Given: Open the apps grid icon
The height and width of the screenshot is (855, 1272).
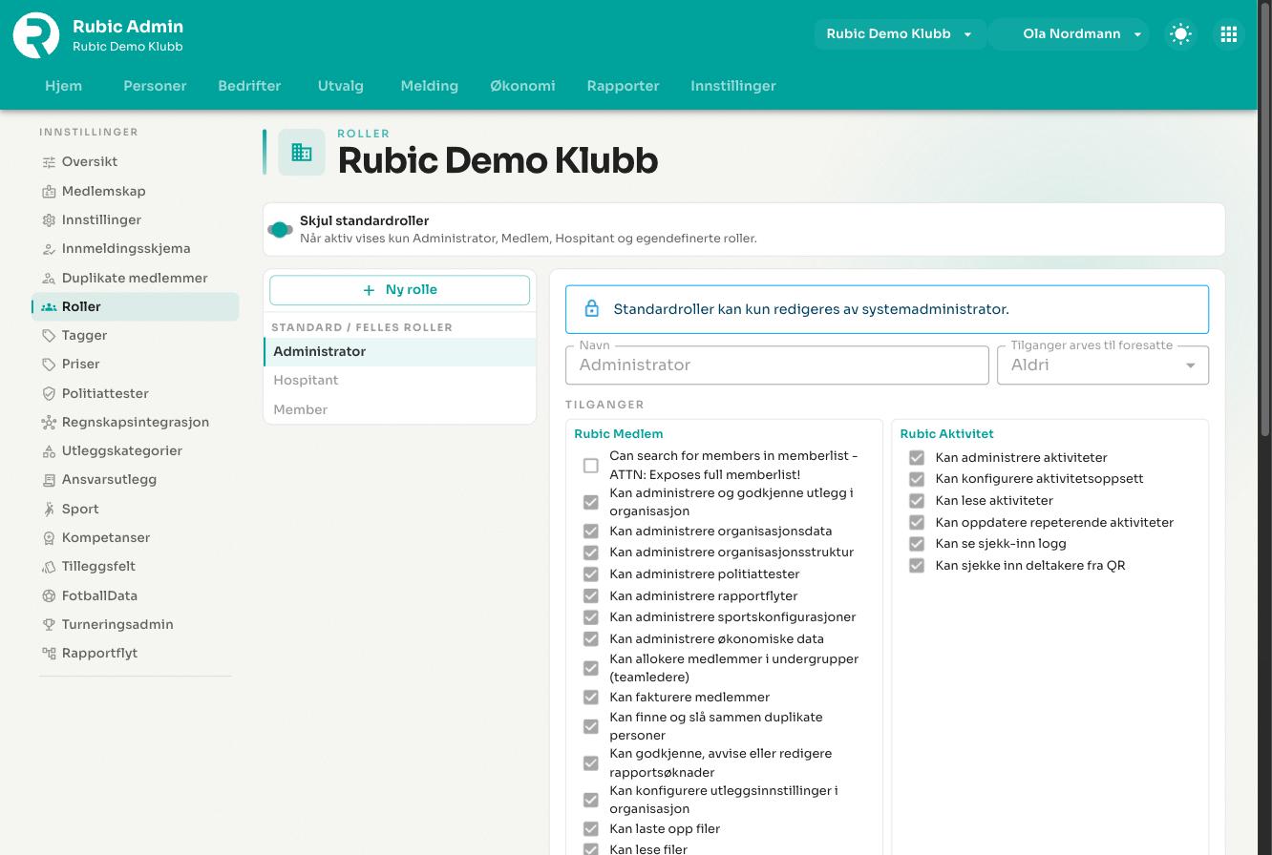Looking at the screenshot, I should coord(1229,34).
